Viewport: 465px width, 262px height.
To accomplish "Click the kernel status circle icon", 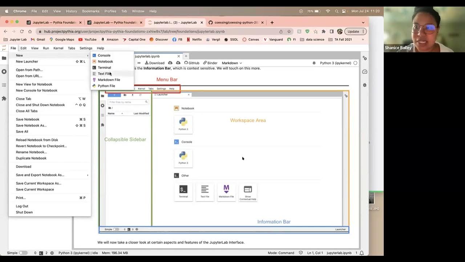I will (355, 63).
